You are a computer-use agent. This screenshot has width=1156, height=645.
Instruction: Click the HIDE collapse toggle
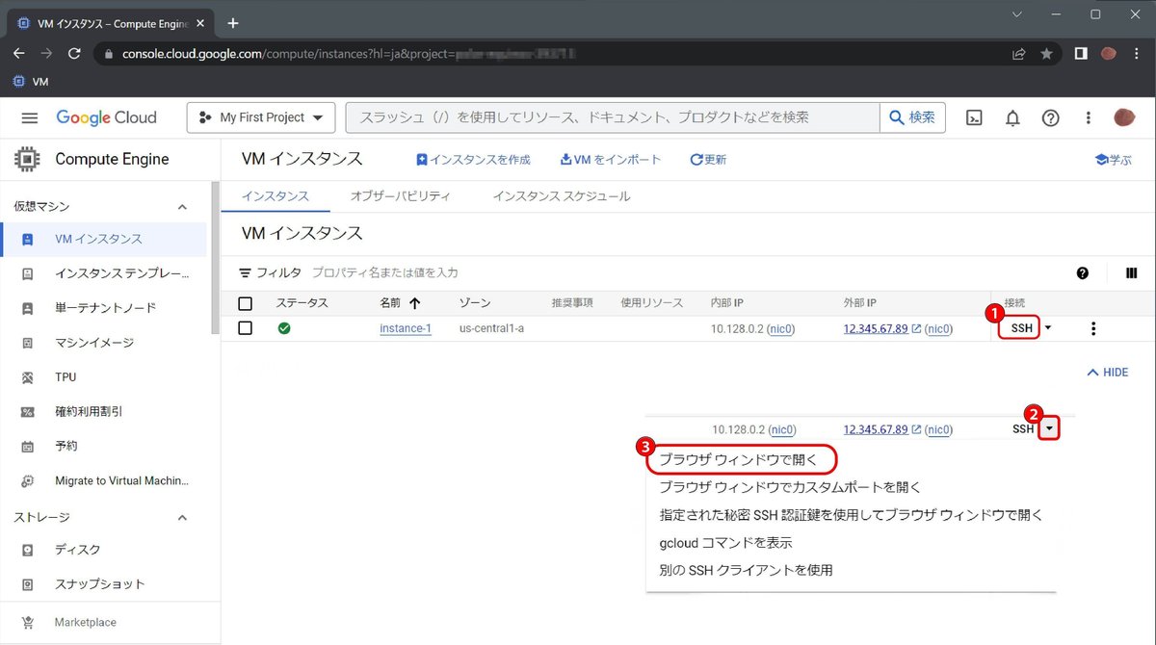(x=1107, y=372)
